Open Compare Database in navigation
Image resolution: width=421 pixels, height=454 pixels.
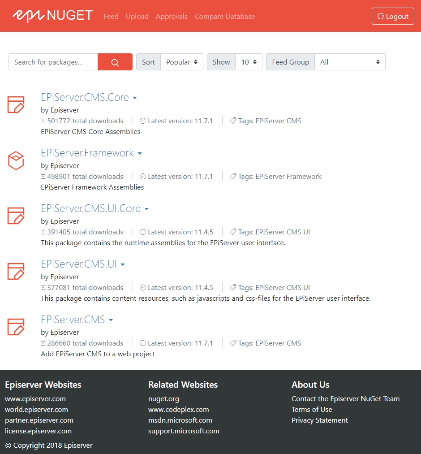[224, 17]
